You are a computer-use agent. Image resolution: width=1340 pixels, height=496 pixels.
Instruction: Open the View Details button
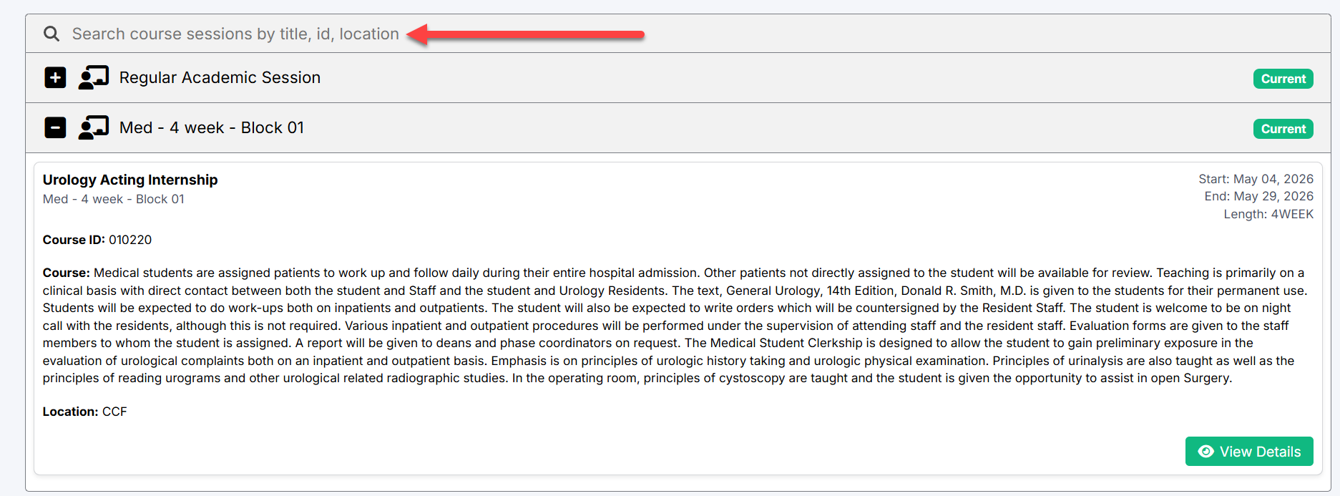1249,452
